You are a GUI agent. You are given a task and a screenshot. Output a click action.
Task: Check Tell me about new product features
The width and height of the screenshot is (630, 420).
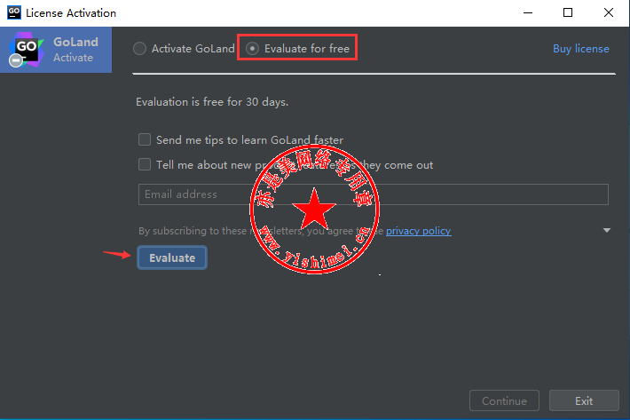tap(145, 164)
